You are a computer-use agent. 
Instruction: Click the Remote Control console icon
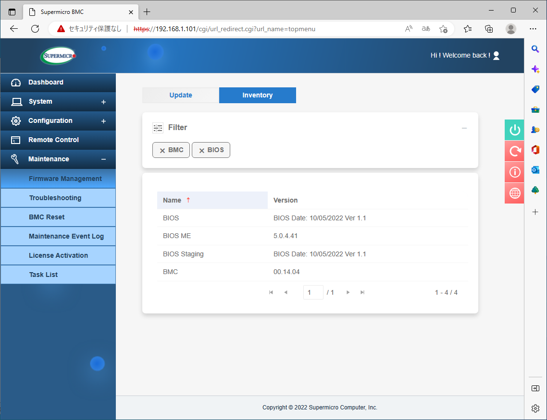click(16, 140)
